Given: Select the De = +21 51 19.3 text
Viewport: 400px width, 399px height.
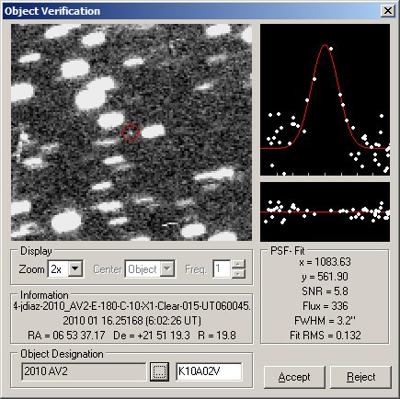Looking at the screenshot, I should tap(152, 336).
